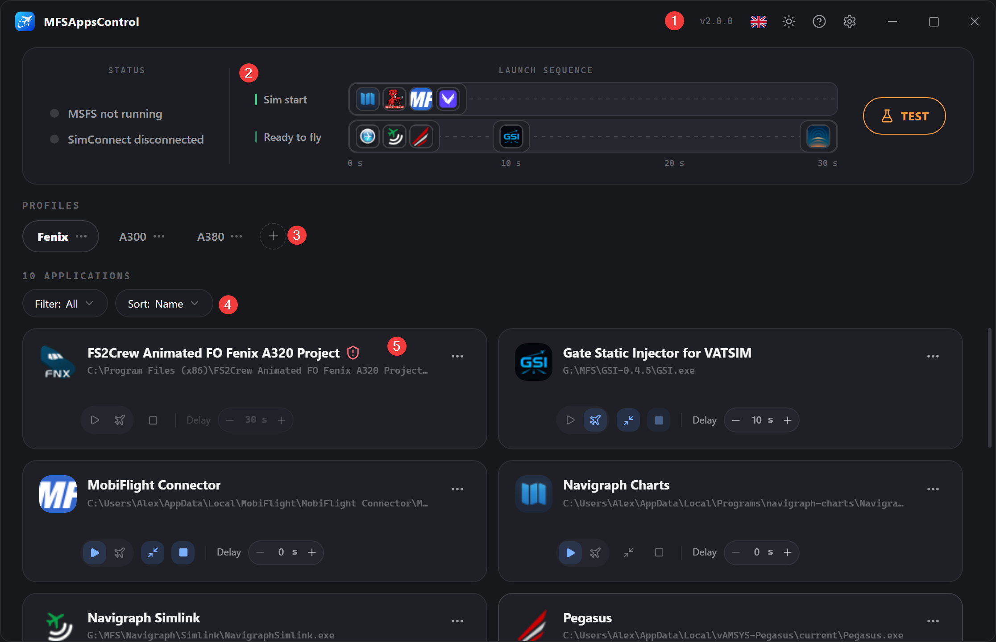996x642 pixels.
Task: Toggle ready to fly launch for Navigraph Charts
Action: point(595,553)
